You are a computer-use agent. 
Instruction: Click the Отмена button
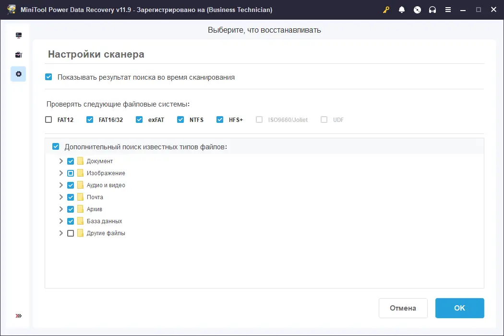(x=403, y=308)
